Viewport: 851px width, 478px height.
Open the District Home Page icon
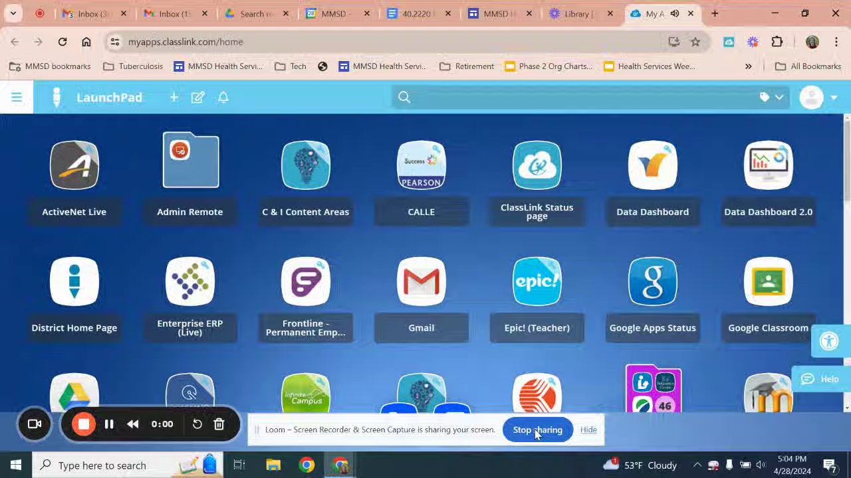[x=74, y=281]
